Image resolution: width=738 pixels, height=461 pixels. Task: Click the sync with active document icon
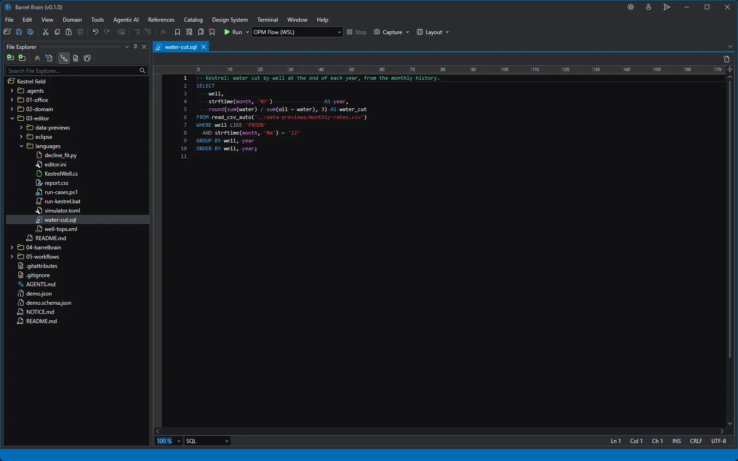click(x=49, y=58)
